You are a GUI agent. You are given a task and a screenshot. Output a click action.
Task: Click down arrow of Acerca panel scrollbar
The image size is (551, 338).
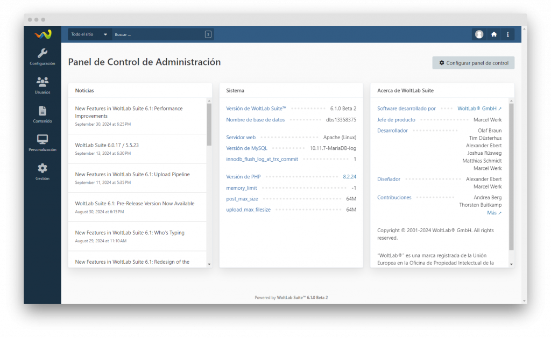(511, 264)
